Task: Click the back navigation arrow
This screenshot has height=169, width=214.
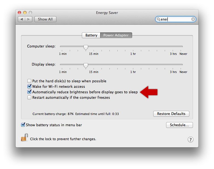Action: (21, 19)
